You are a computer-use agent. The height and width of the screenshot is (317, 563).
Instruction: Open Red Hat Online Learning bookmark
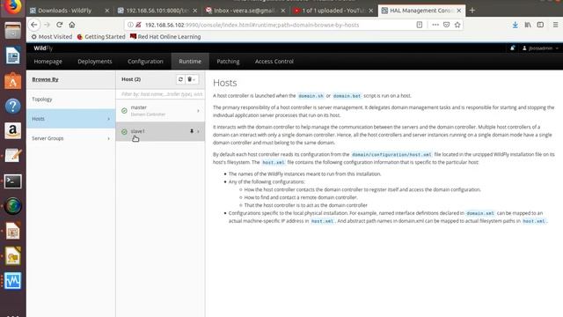[165, 37]
